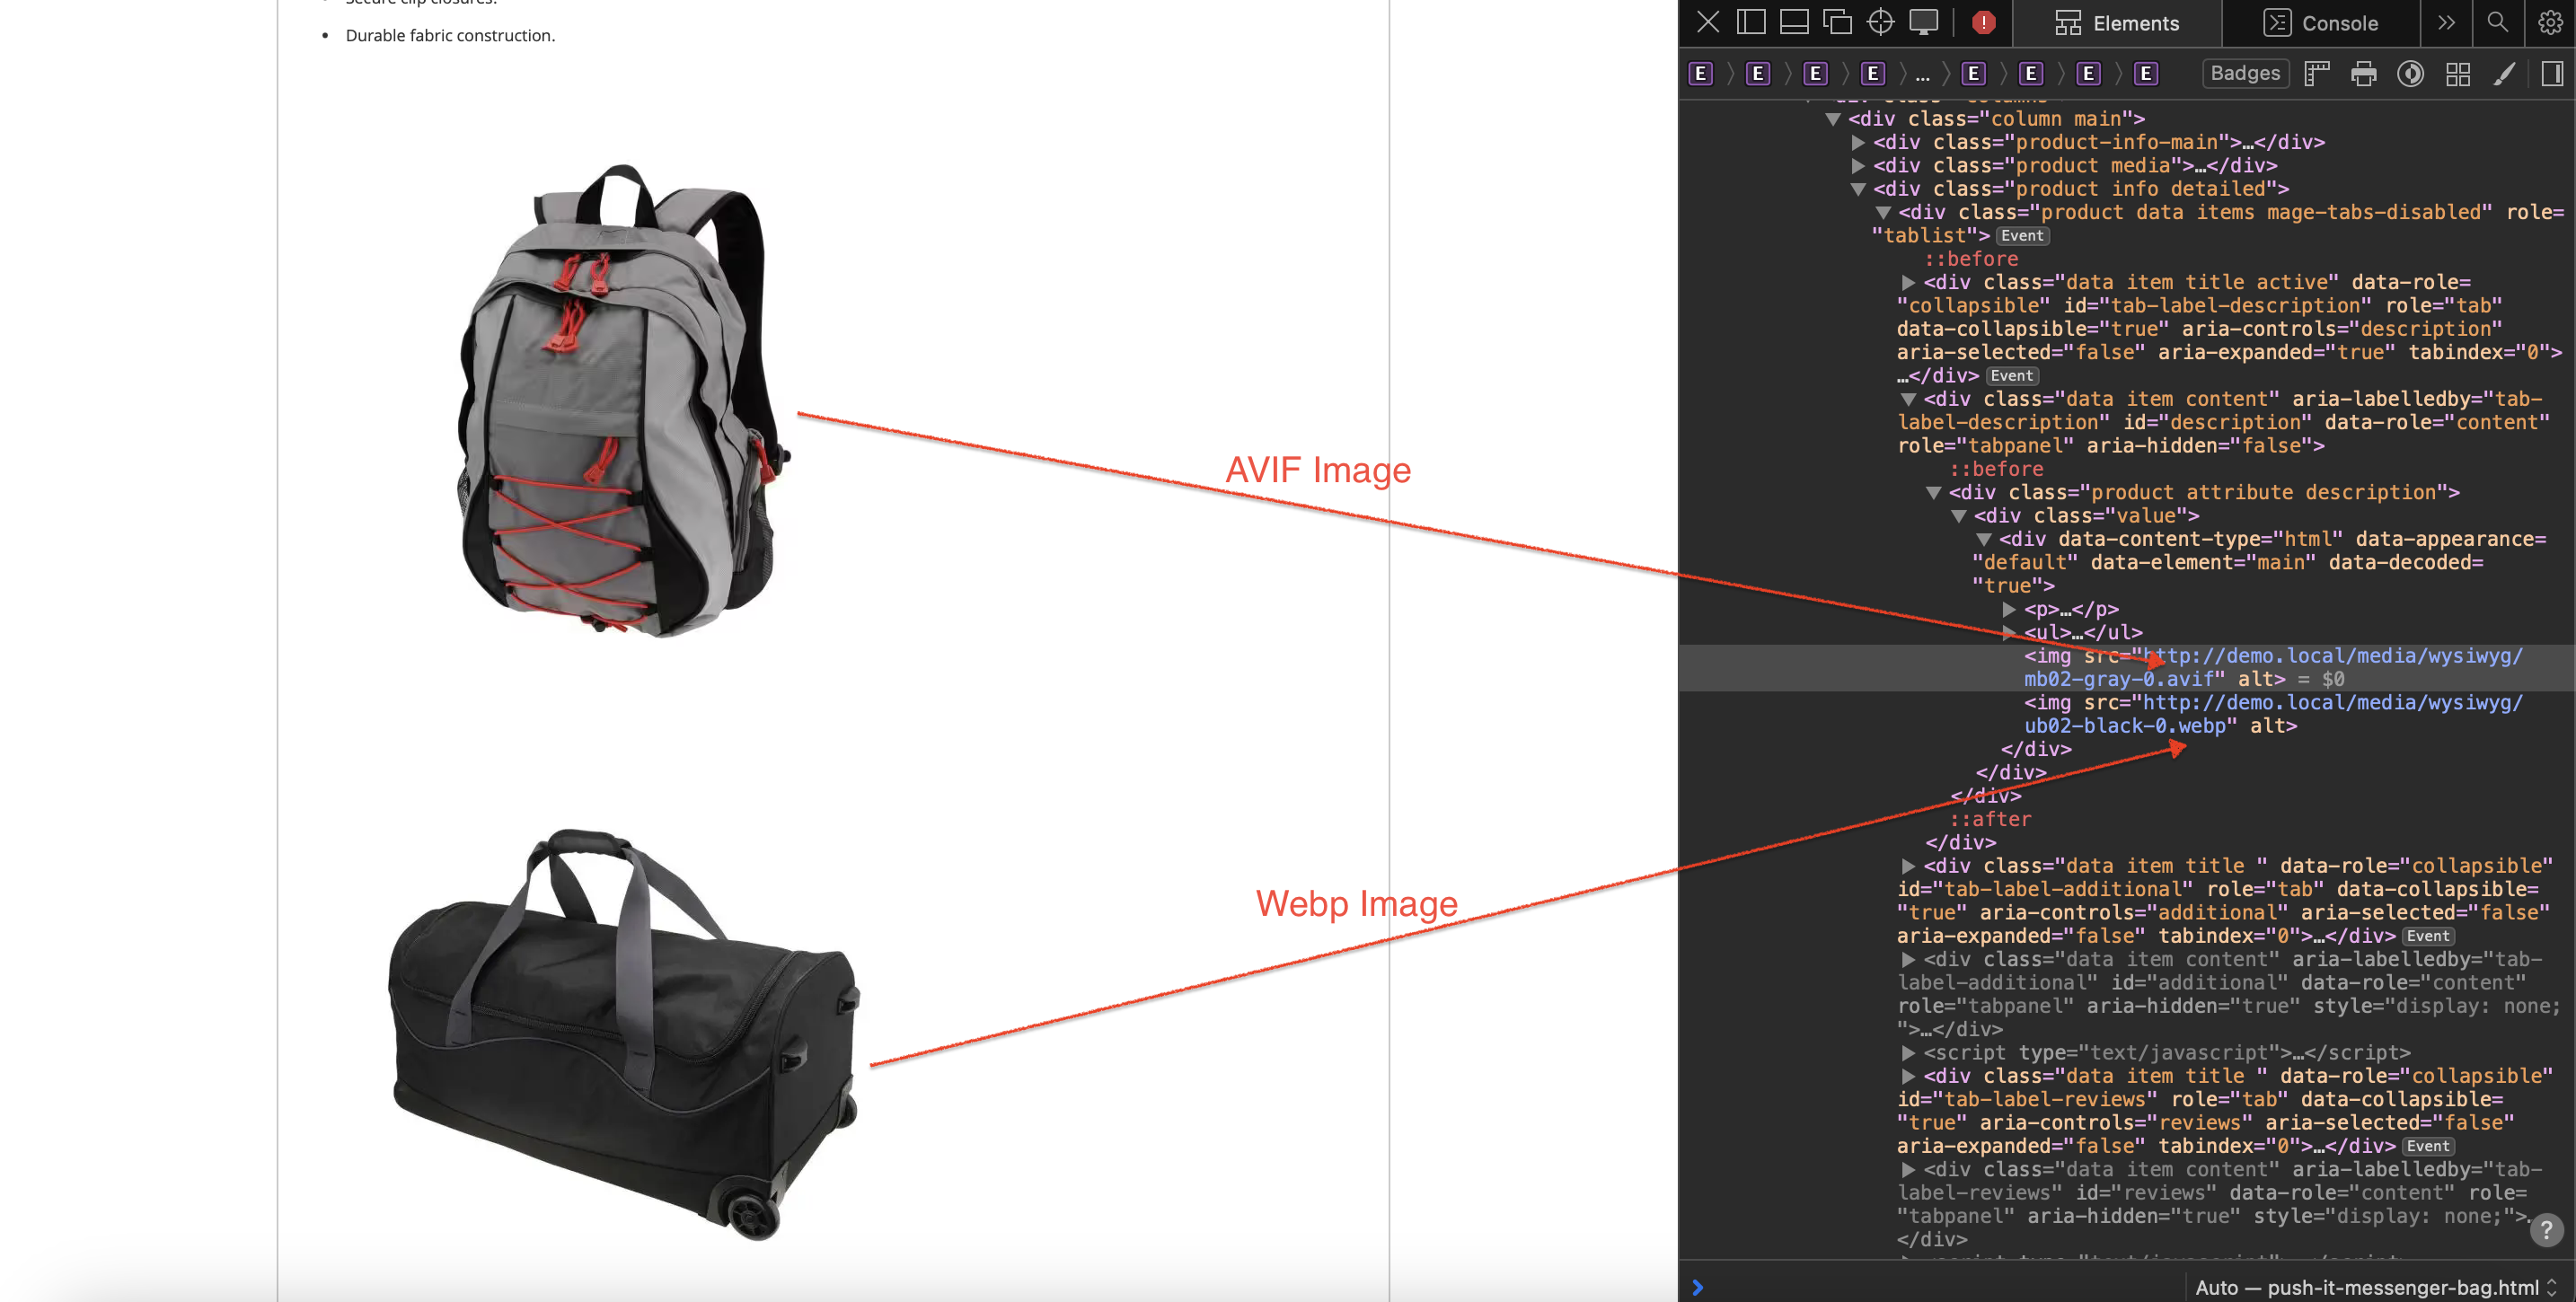The width and height of the screenshot is (2576, 1302).
Task: Toggle the layout grid overlay icon
Action: [x=2458, y=73]
